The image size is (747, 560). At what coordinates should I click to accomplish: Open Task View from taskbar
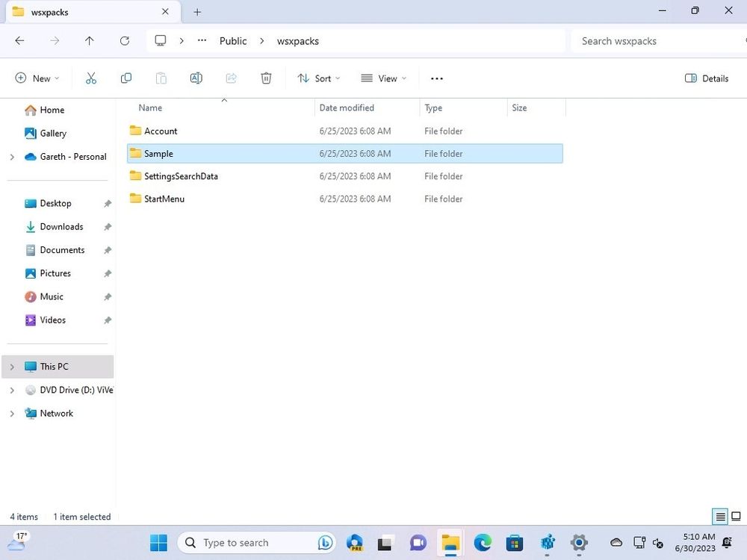[x=385, y=543]
